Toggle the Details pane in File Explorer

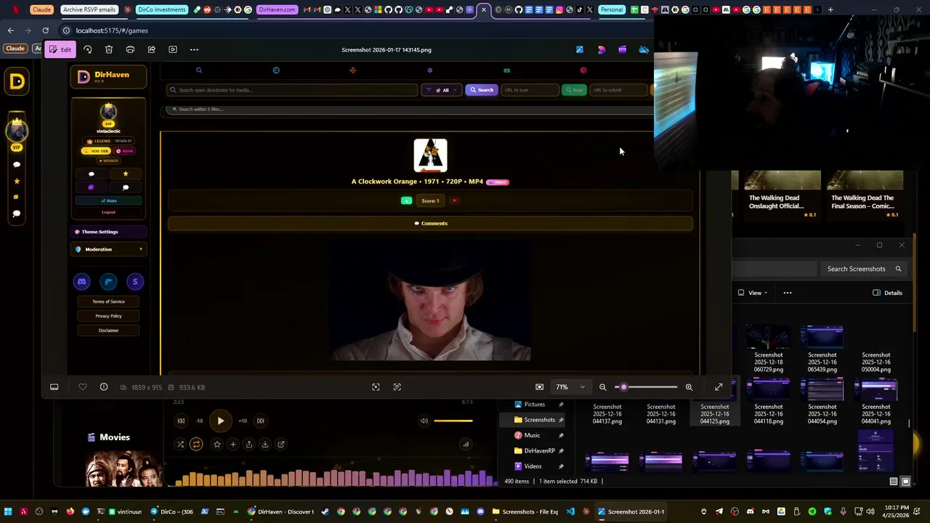pyautogui.click(x=887, y=293)
